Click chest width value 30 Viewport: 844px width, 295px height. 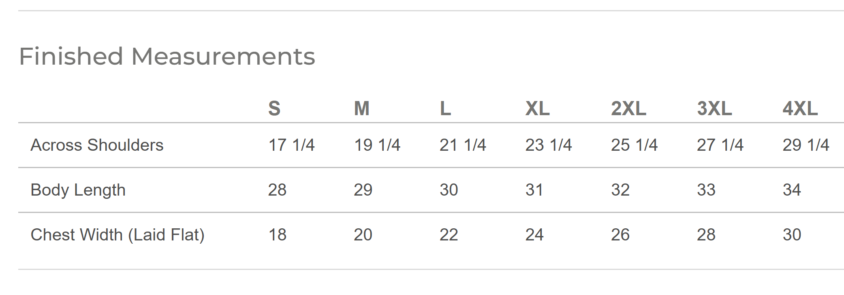[792, 235]
